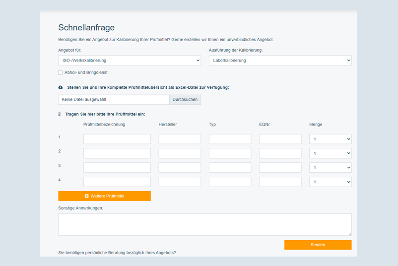Open the Menge dropdown in row 1
Viewport: 398px width, 266px height.
tap(330, 139)
